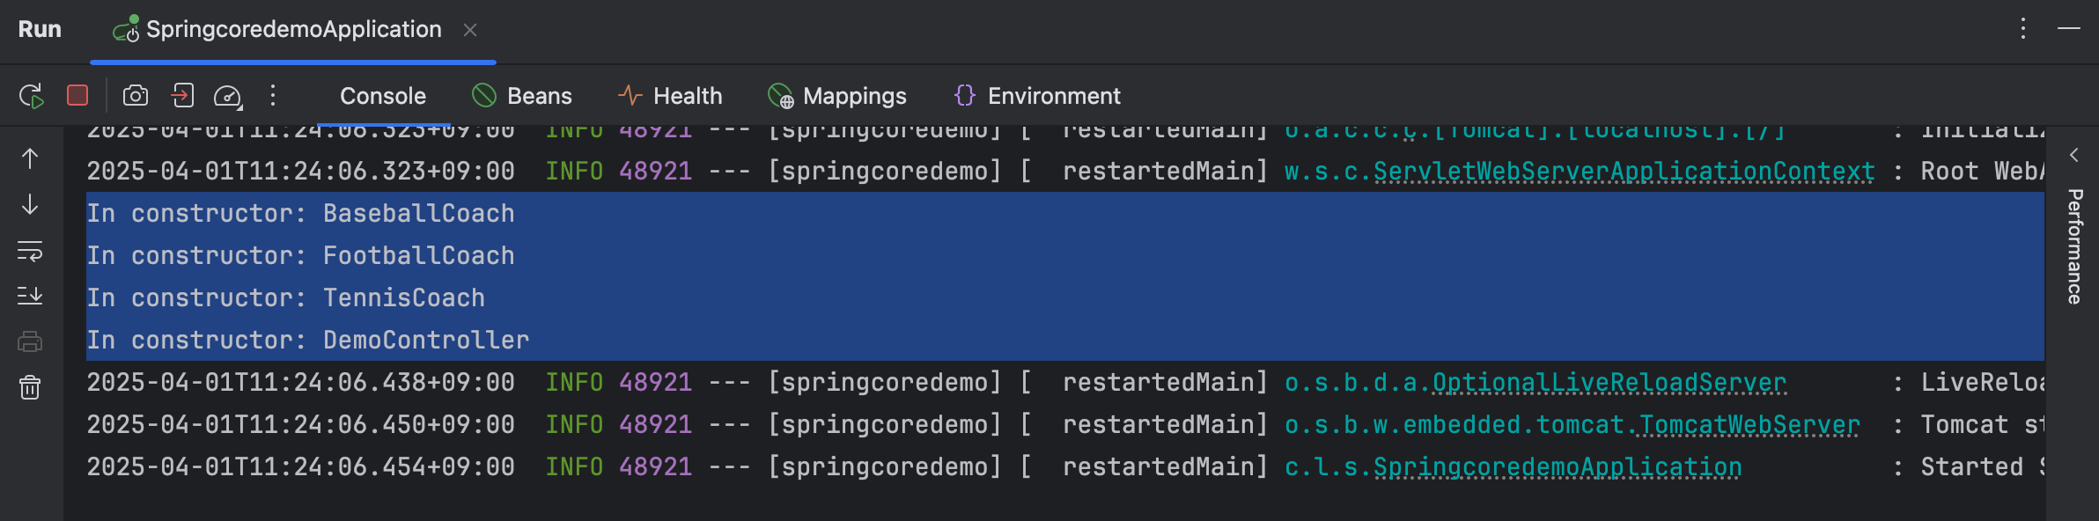Print console output with printer icon

click(30, 341)
